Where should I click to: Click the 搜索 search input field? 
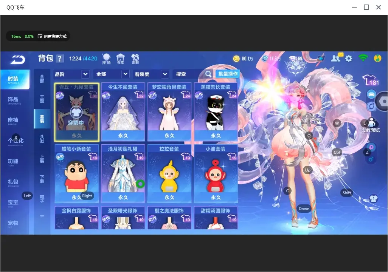(x=189, y=74)
